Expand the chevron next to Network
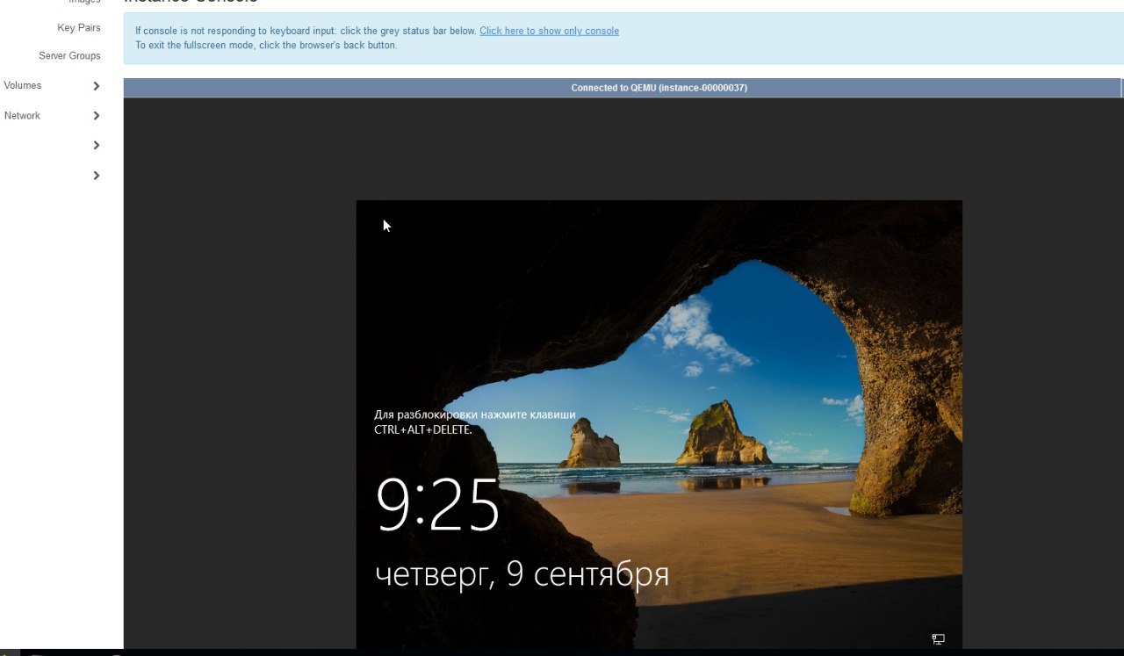Image resolution: width=1124 pixels, height=656 pixels. click(97, 116)
